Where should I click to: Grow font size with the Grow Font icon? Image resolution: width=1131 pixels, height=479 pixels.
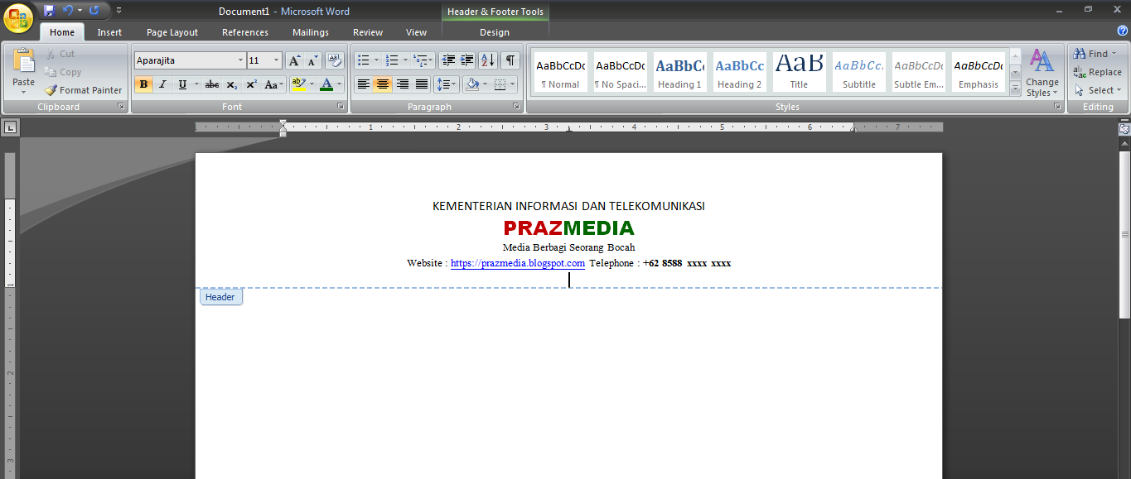(295, 60)
